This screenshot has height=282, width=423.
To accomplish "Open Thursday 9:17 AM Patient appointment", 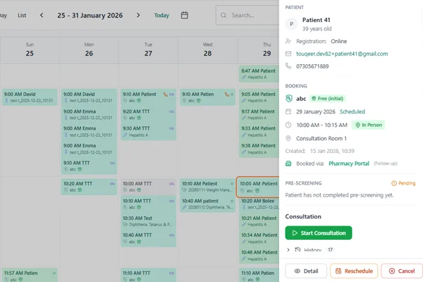I will [x=259, y=114].
